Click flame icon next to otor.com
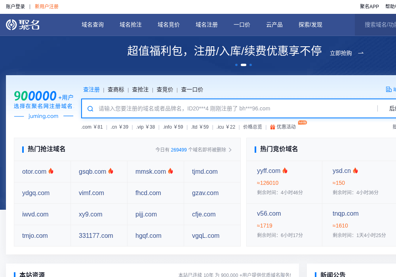 point(51,171)
